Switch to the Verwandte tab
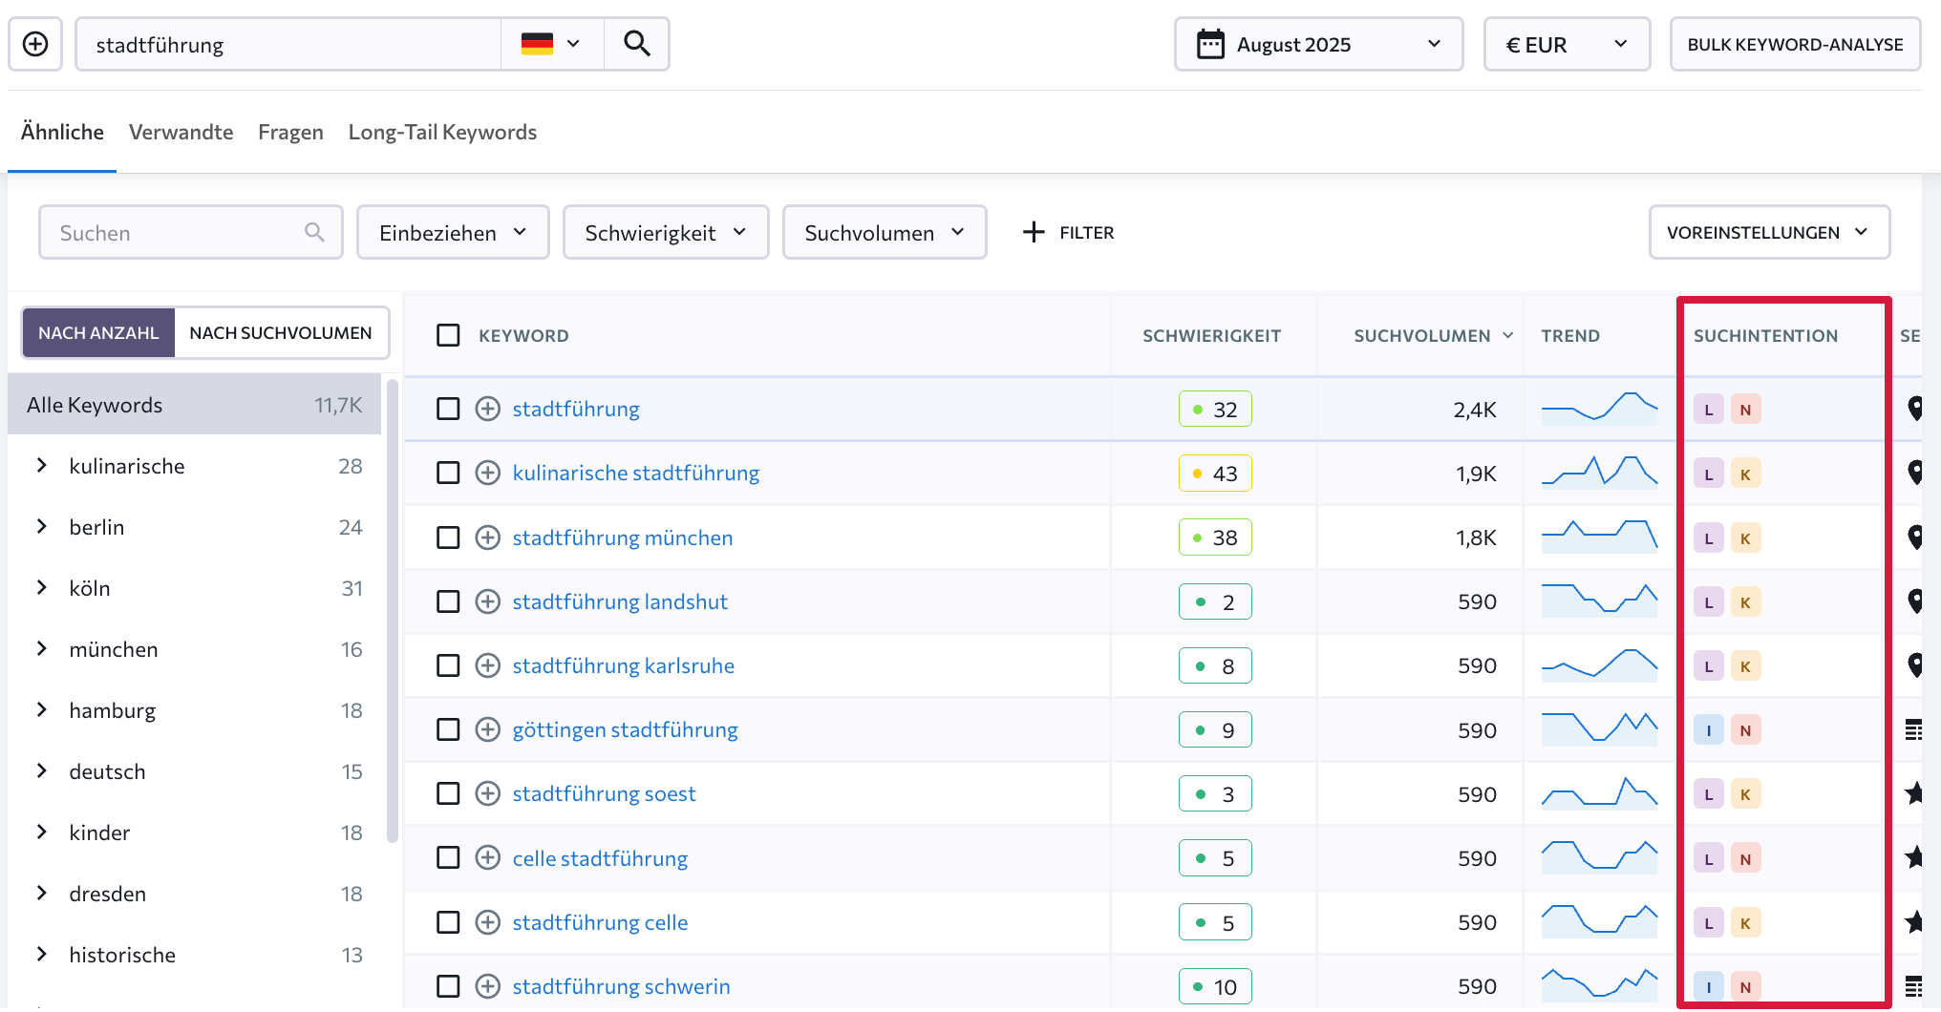 tap(181, 132)
